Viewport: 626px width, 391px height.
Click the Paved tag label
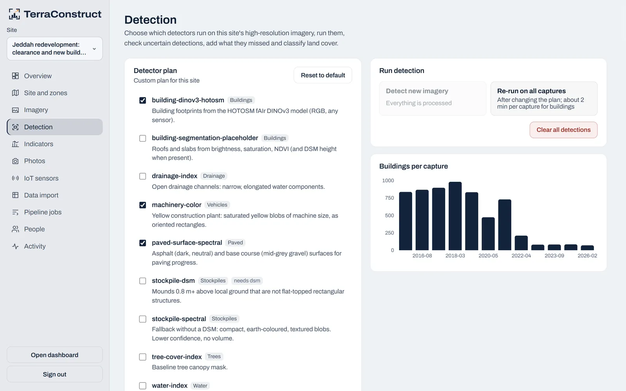click(235, 243)
